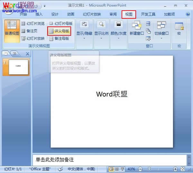Start Slide Show from ribbon (幻灯片放映)

pyautogui.click(x=33, y=39)
